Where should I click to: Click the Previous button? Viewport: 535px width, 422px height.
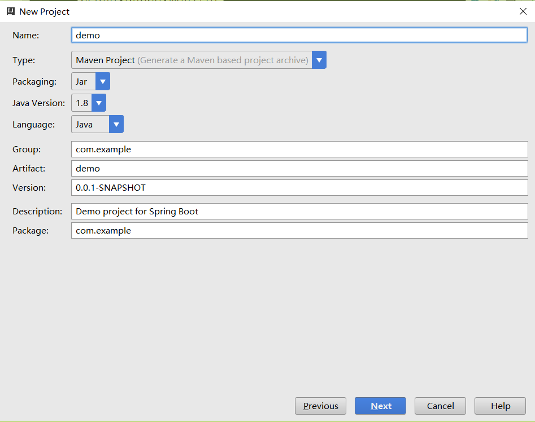(320, 406)
